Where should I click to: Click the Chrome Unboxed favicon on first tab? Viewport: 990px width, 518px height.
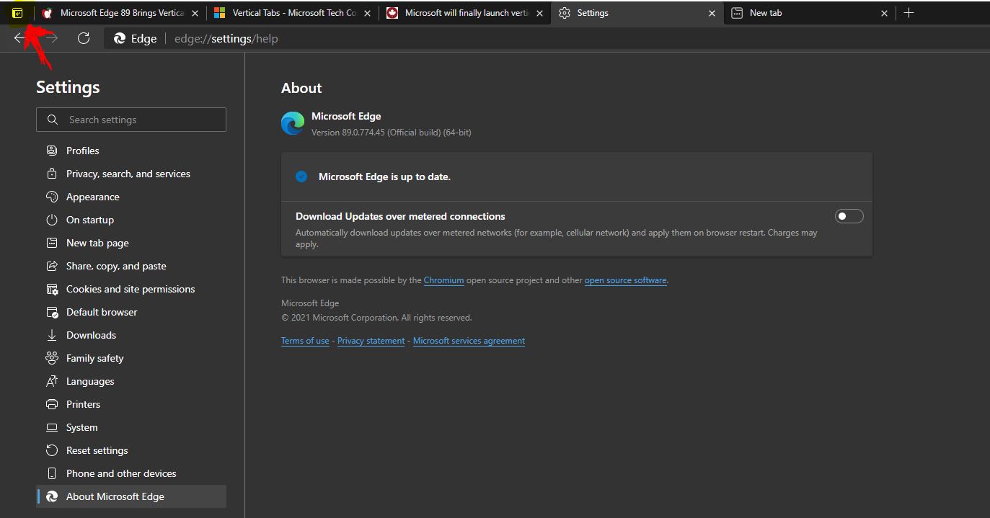(48, 13)
